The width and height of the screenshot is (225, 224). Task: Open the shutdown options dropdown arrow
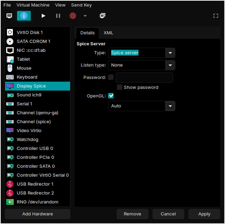click(x=85, y=16)
